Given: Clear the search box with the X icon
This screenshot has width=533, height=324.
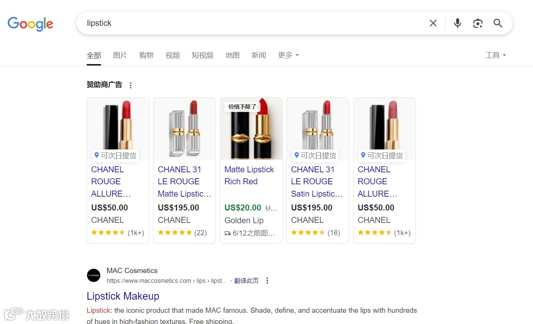Looking at the screenshot, I should click(433, 23).
